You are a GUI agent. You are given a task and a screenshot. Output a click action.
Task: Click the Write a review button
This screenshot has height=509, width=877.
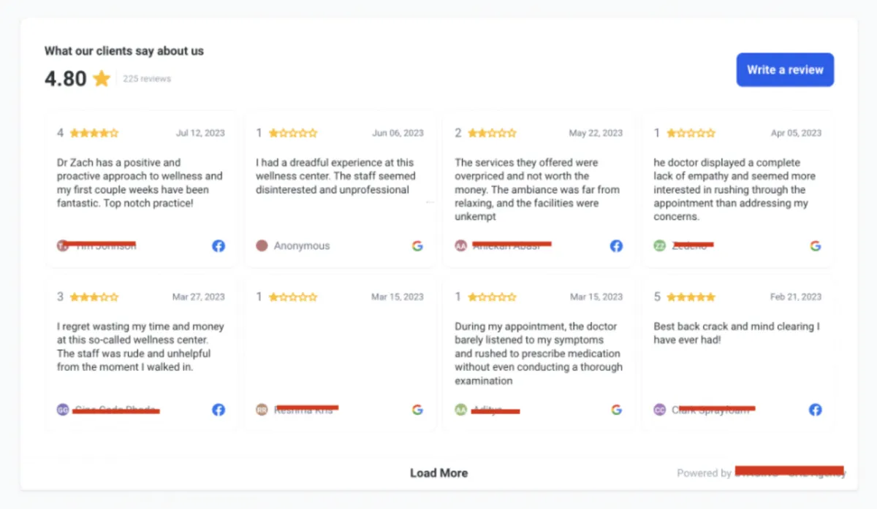(x=785, y=70)
